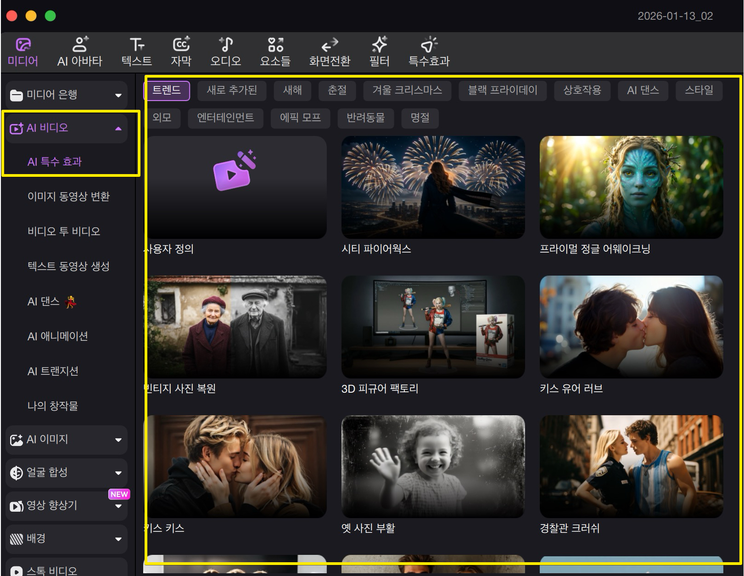Open AI 트랜지션 in the sidebar
The height and width of the screenshot is (576, 744).
point(53,372)
